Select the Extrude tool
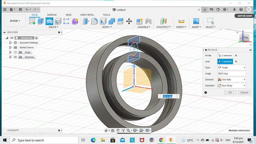The width and height of the screenshot is (256, 144). (x=41, y=21)
